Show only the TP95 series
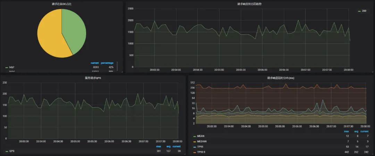 200,147
